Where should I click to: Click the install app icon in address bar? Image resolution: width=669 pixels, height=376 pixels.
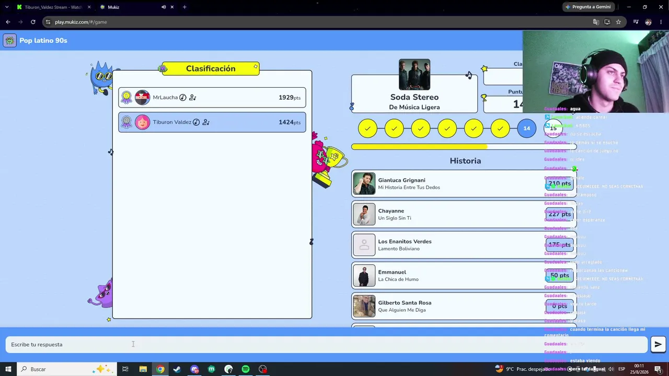tap(607, 22)
